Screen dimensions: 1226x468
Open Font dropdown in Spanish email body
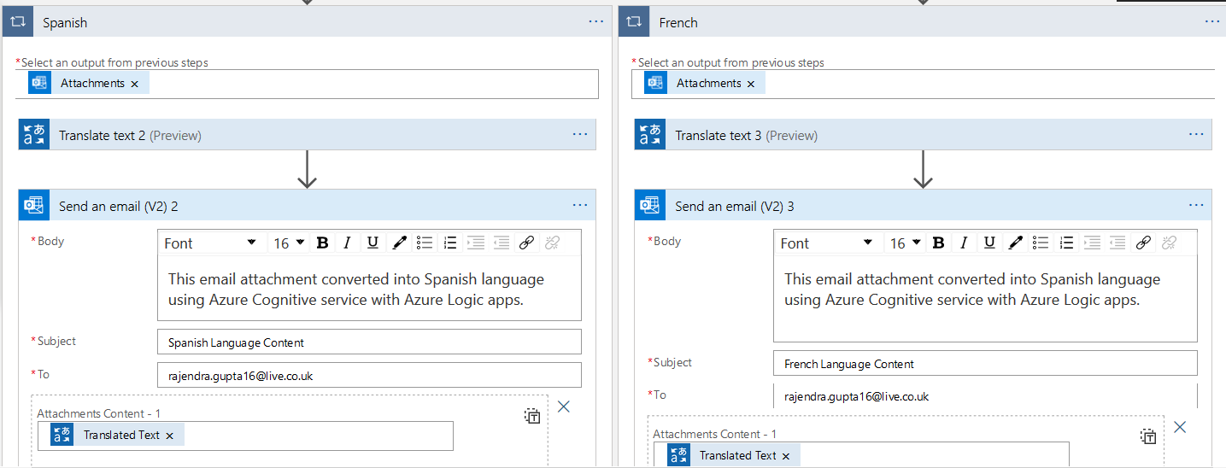(210, 243)
